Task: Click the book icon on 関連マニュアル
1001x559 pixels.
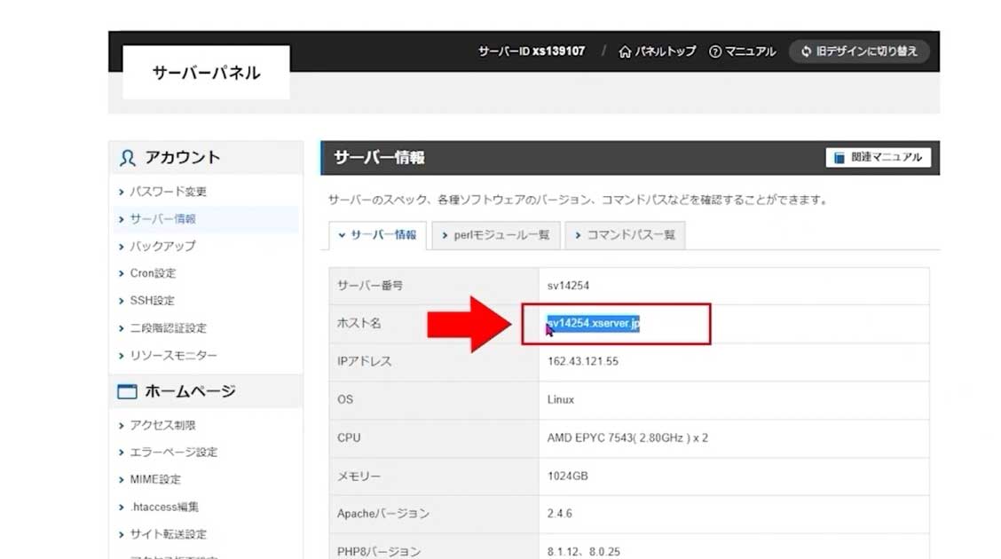Action: coord(839,158)
